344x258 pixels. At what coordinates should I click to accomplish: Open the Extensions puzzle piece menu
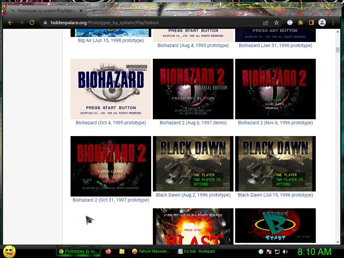coord(301,23)
